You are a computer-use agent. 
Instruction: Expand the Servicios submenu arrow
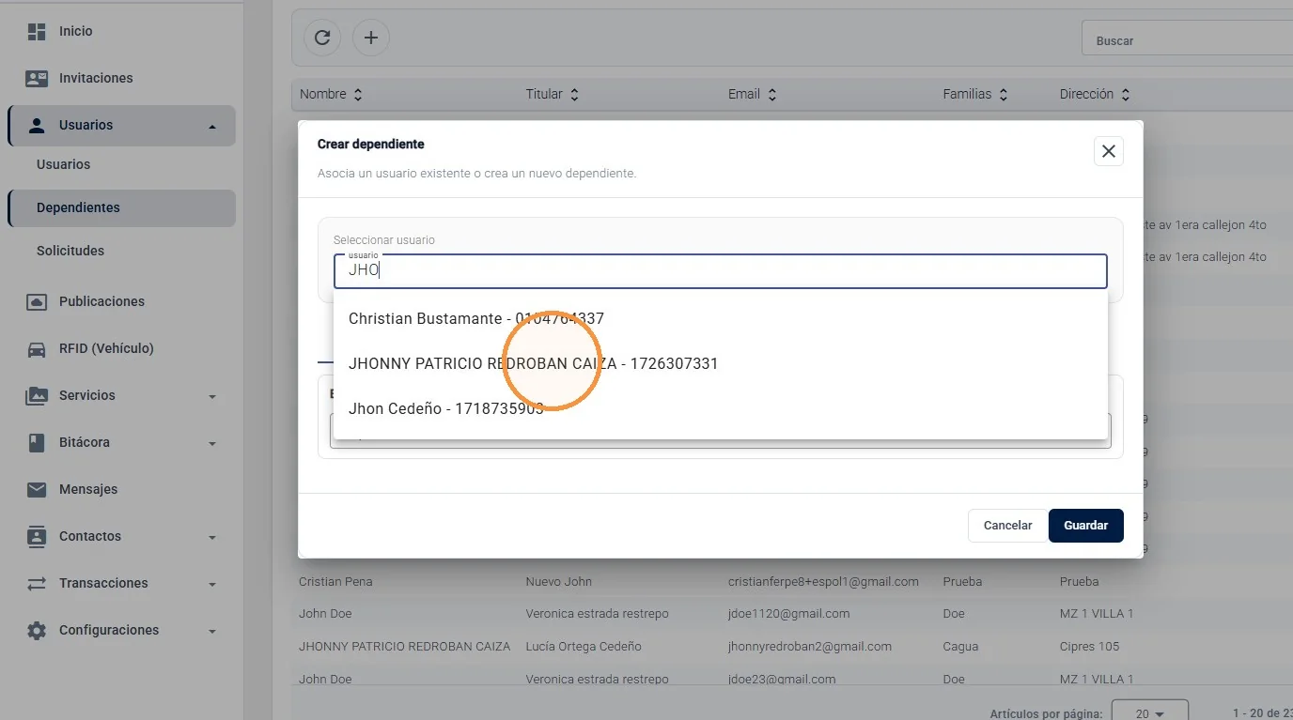click(212, 396)
